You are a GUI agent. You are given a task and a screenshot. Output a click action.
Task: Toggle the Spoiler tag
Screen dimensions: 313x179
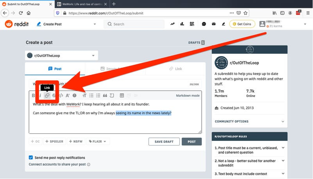(x=54, y=141)
